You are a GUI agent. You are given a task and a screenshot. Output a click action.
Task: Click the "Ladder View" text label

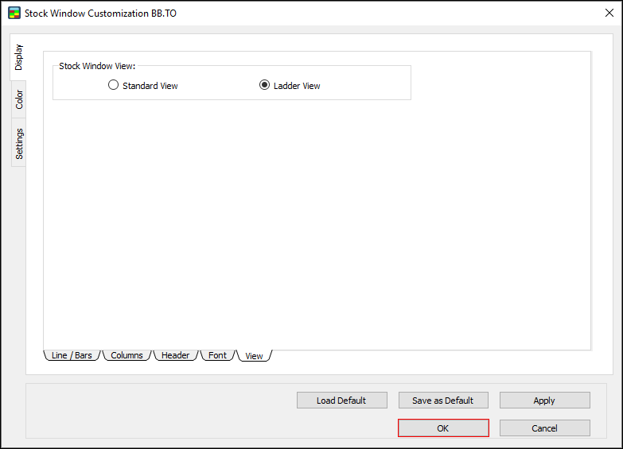297,86
